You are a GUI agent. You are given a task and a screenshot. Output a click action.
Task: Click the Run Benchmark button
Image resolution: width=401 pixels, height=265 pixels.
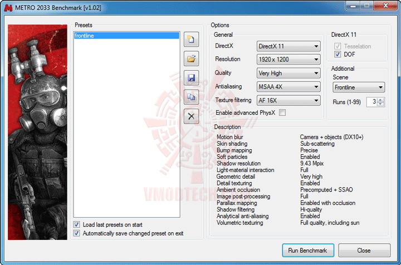308,250
